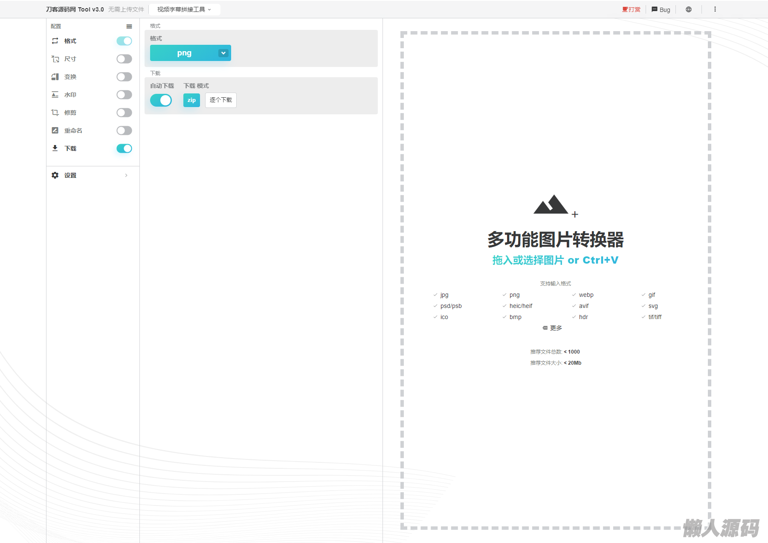Viewport: 768px width, 543px height.
Task: Click the 下载 模式 label
Action: 196,86
